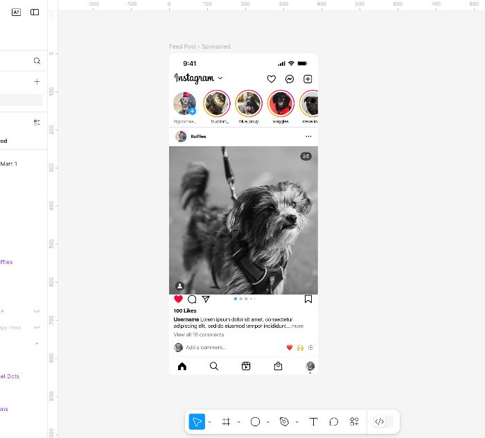This screenshot has width=485, height=438.
Task: Click the comment bubble icon under post
Action: (192, 299)
